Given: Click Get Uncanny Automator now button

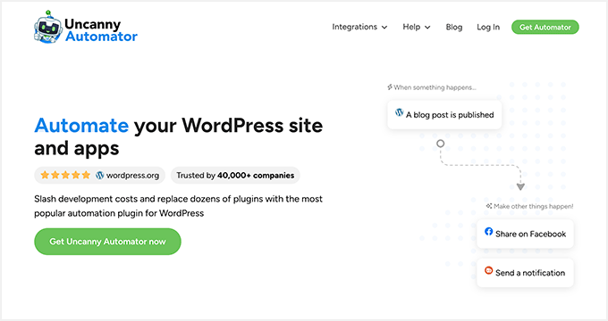Looking at the screenshot, I should 107,242.
